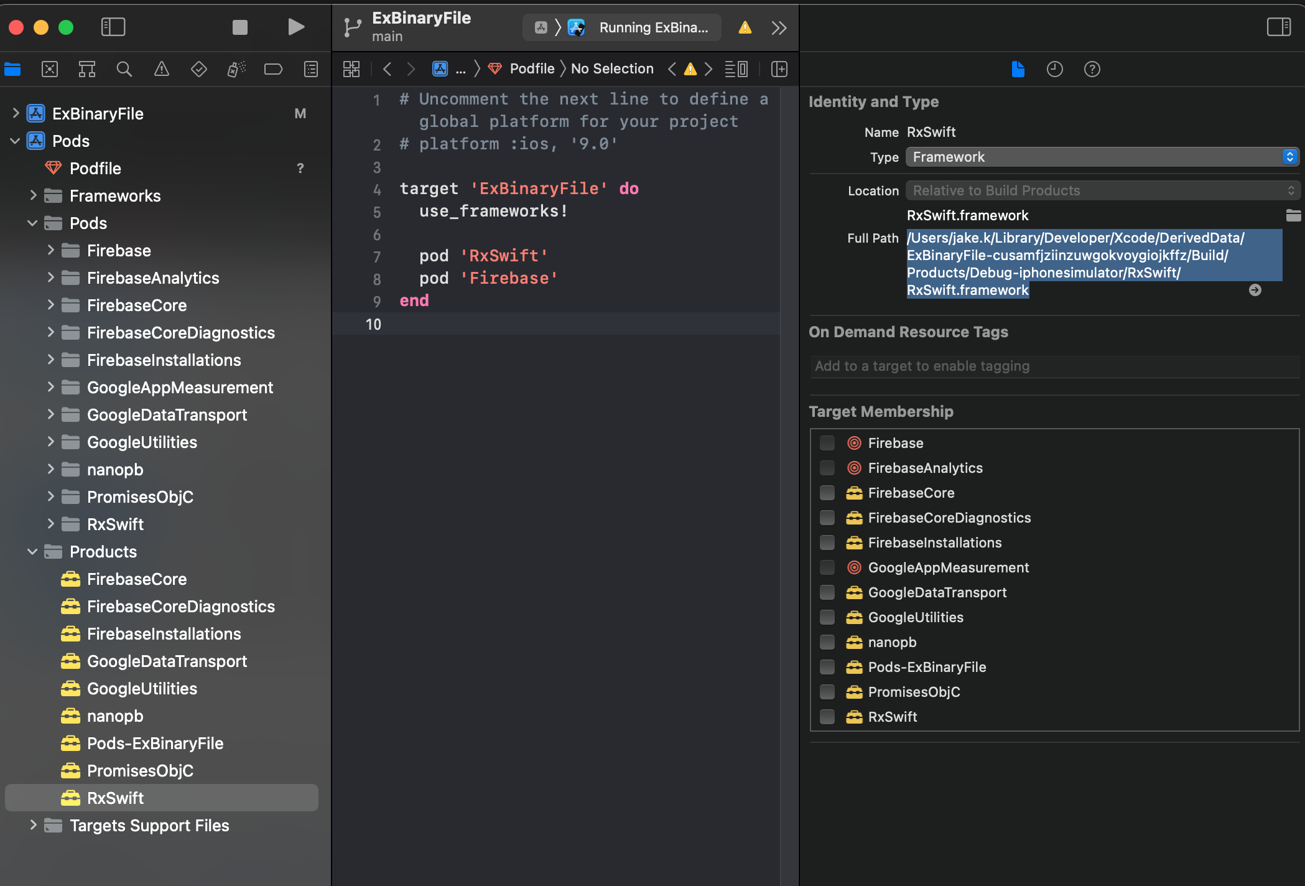This screenshot has height=886, width=1305.
Task: Open the Quick Help inspector icon
Action: [1092, 69]
